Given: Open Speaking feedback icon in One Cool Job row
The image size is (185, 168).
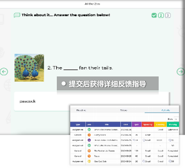Looking at the screenshot, I should point(144,161).
